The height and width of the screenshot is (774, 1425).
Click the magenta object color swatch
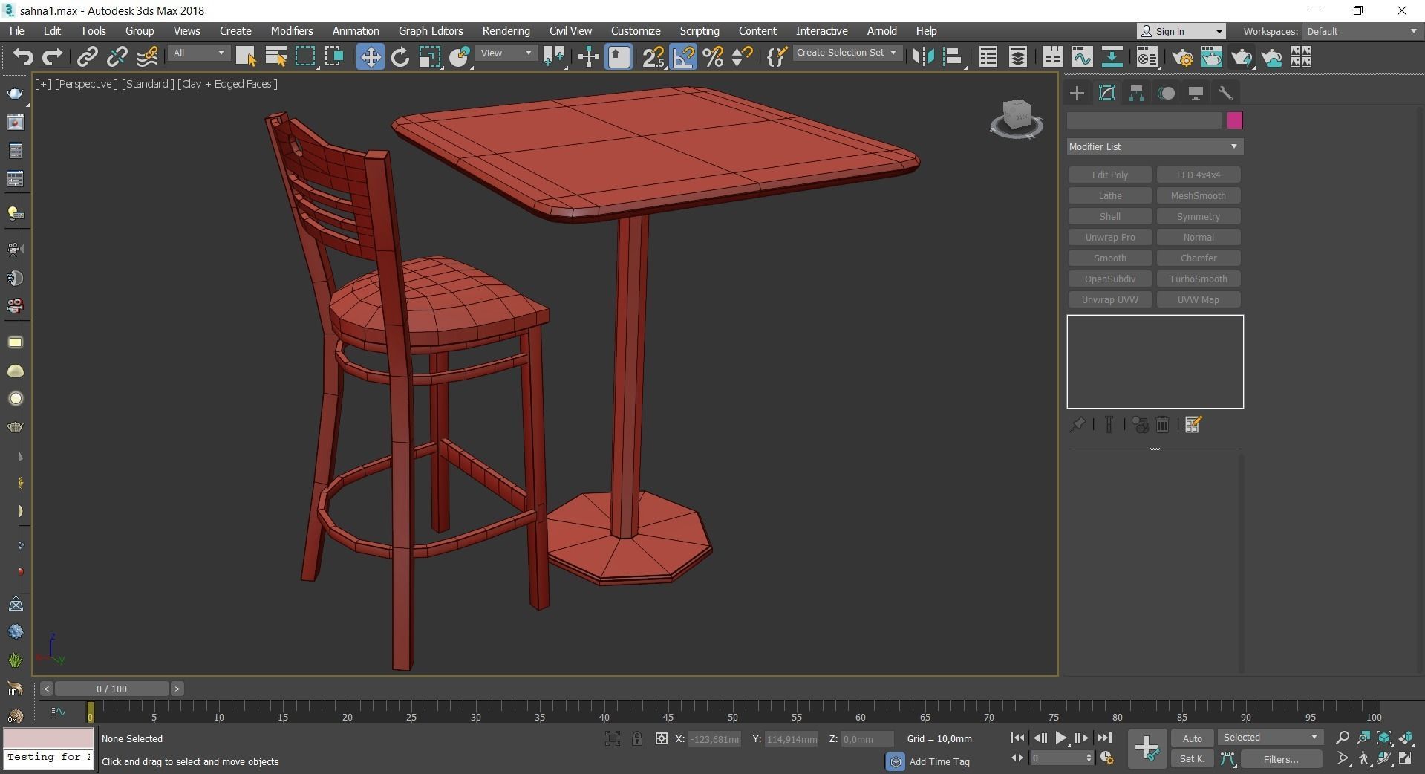pyautogui.click(x=1235, y=120)
